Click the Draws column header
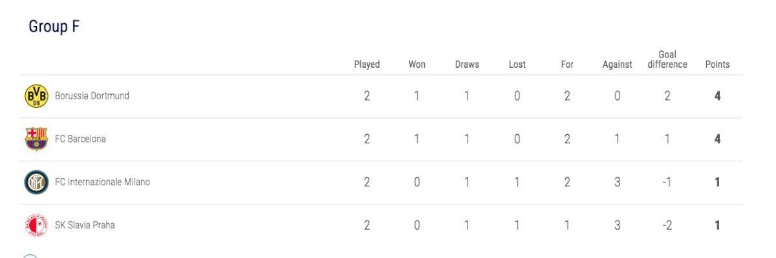Viewport: 776px width, 258px height. [467, 64]
